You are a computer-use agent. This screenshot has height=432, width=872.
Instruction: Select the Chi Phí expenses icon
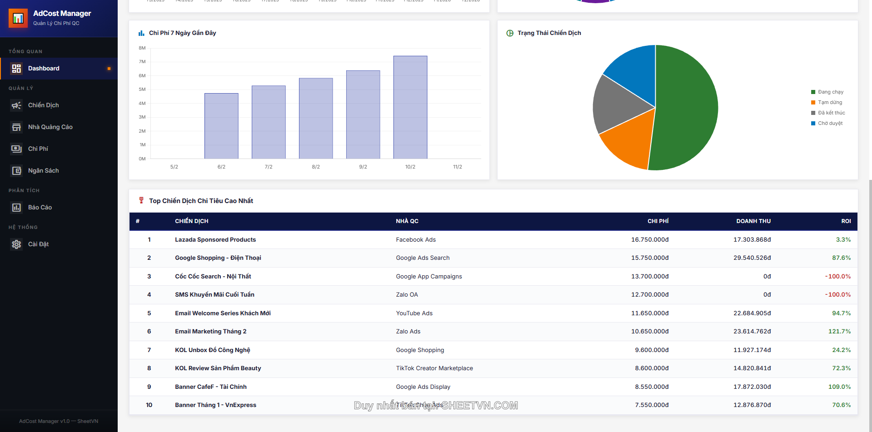tap(16, 149)
